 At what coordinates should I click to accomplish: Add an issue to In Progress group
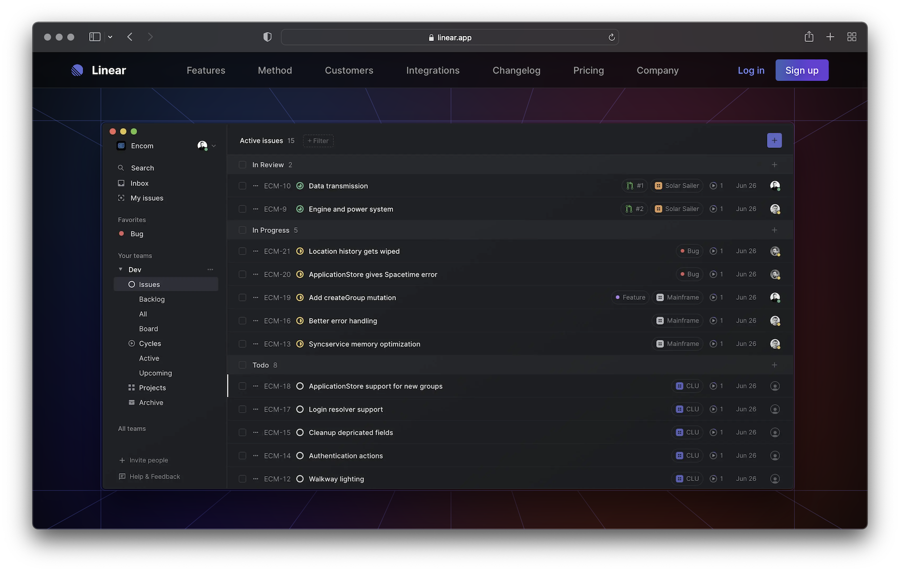774,230
